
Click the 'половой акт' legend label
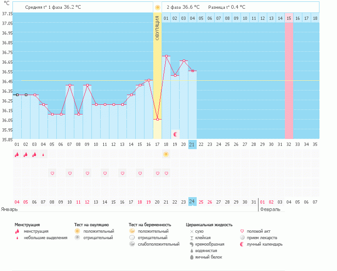coord(259,231)
